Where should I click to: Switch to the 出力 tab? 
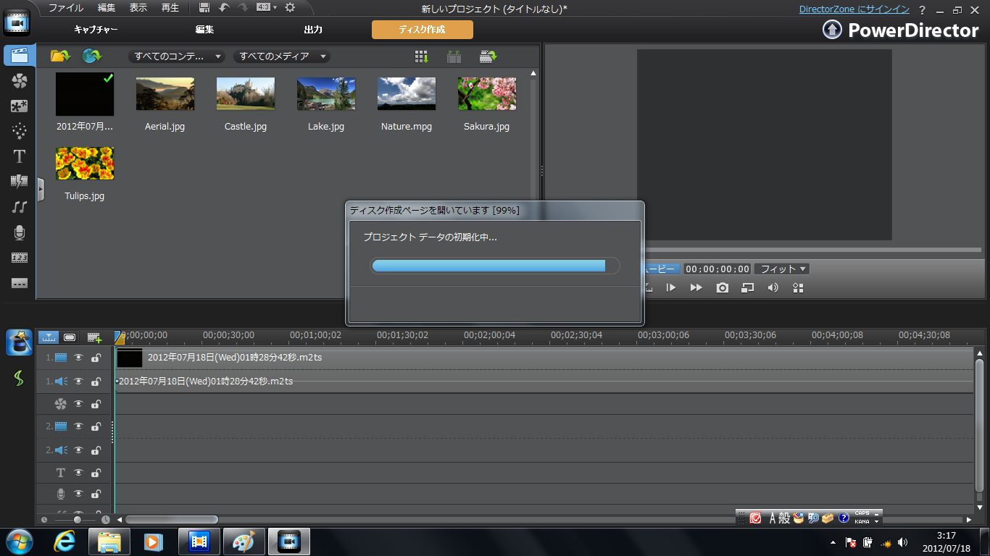click(x=313, y=30)
